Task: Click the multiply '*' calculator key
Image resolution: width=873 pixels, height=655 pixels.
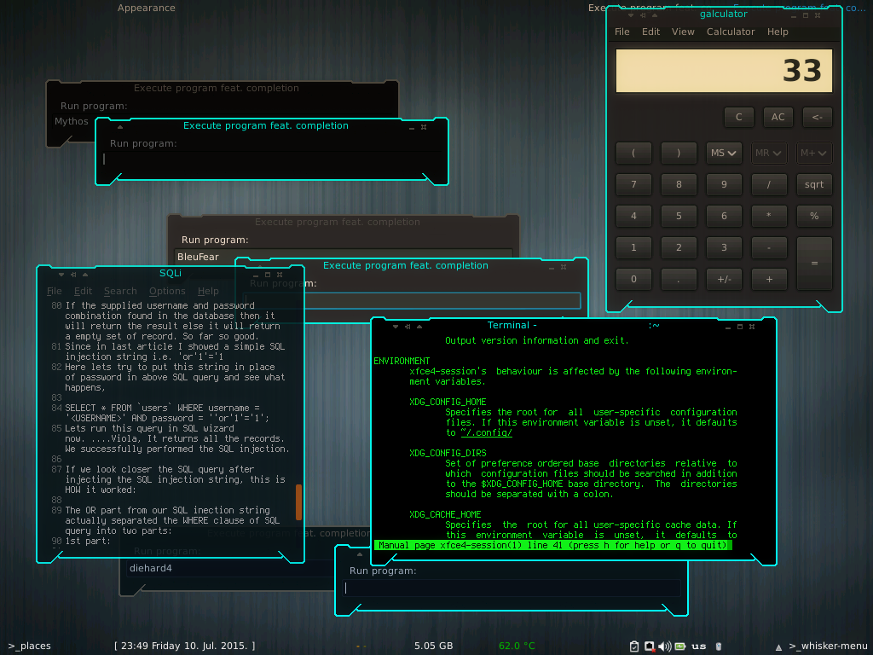Action: tap(769, 216)
